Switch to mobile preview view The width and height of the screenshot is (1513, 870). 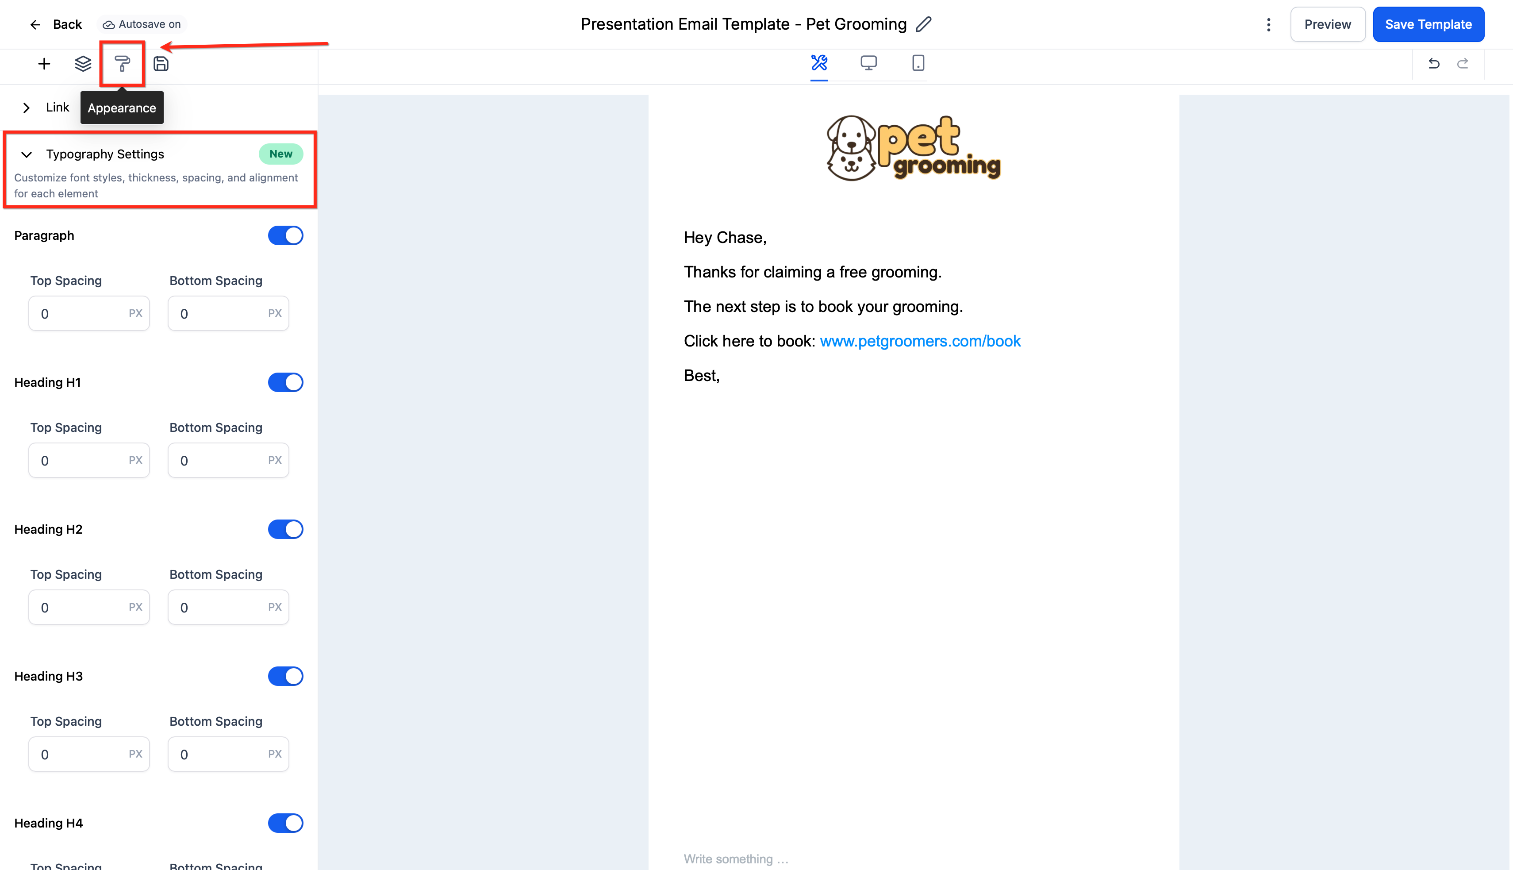click(918, 63)
